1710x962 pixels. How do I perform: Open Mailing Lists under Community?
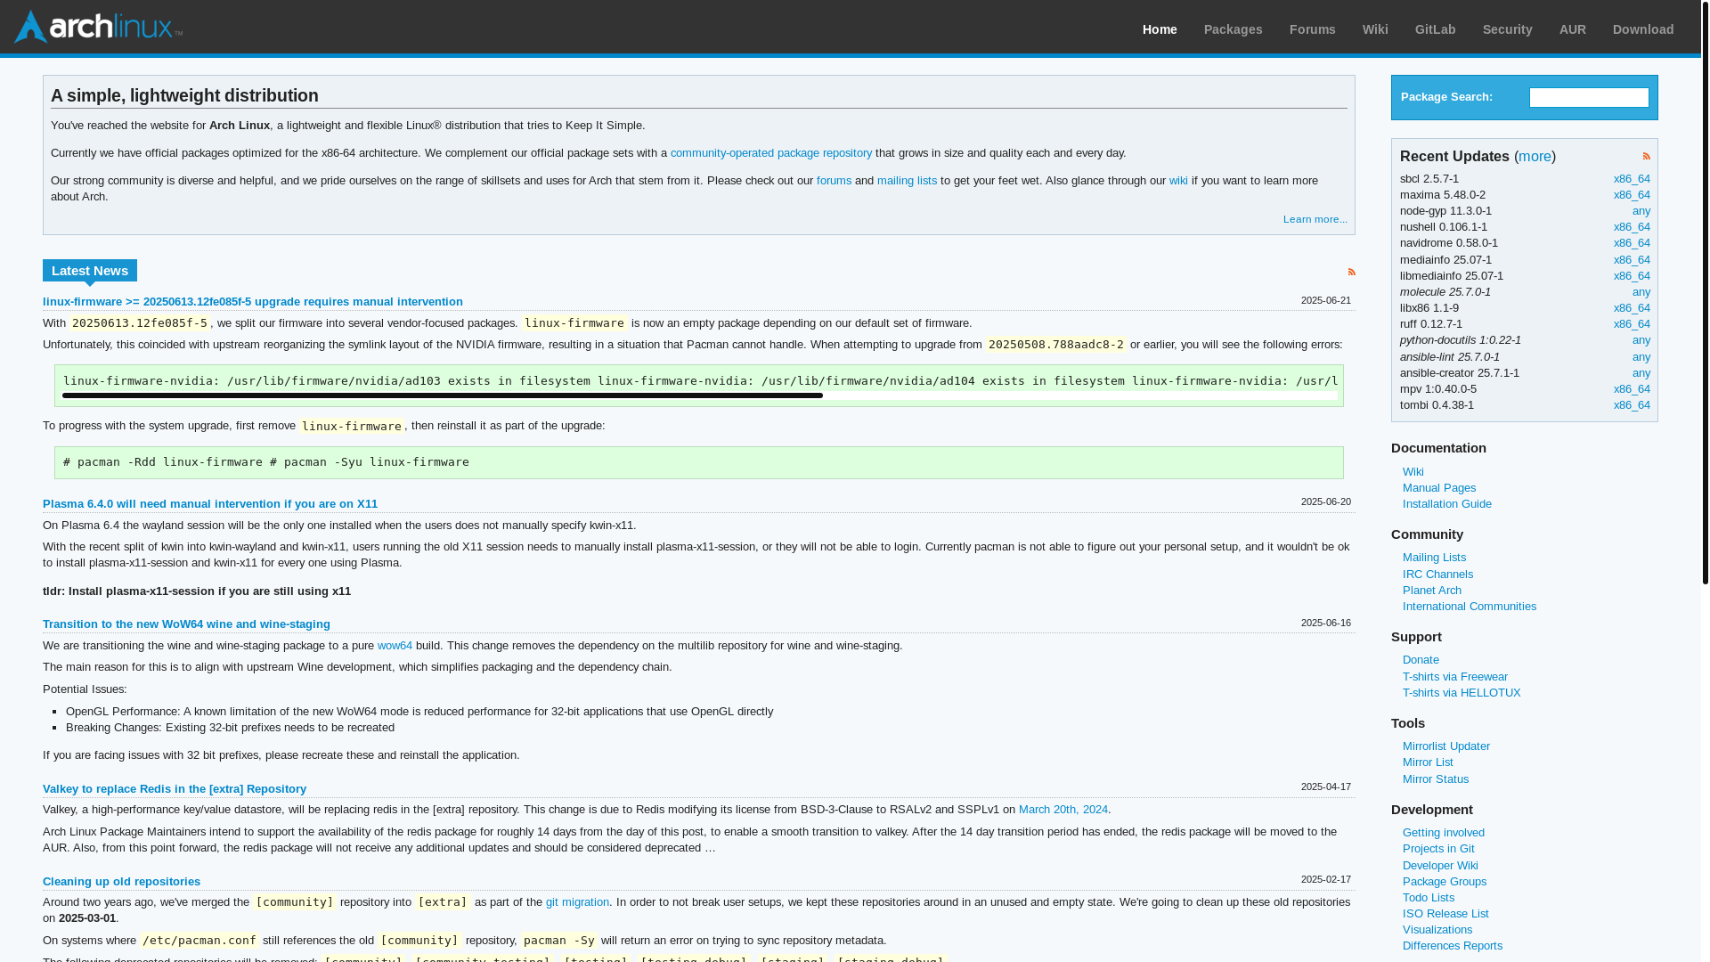(1434, 558)
